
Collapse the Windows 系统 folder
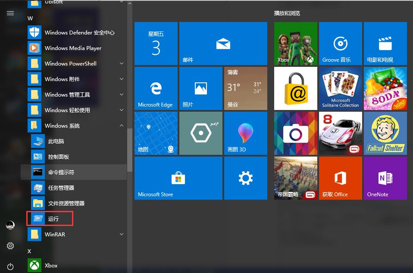point(122,126)
